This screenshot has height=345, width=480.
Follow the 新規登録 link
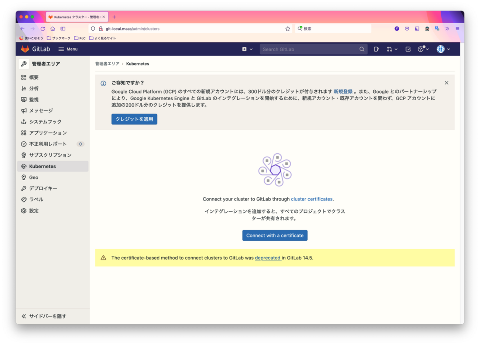coord(343,91)
